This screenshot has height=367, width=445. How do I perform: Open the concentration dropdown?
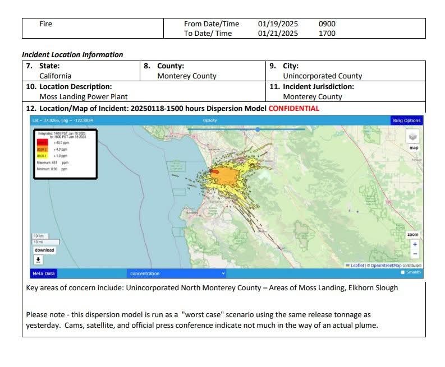click(x=177, y=273)
